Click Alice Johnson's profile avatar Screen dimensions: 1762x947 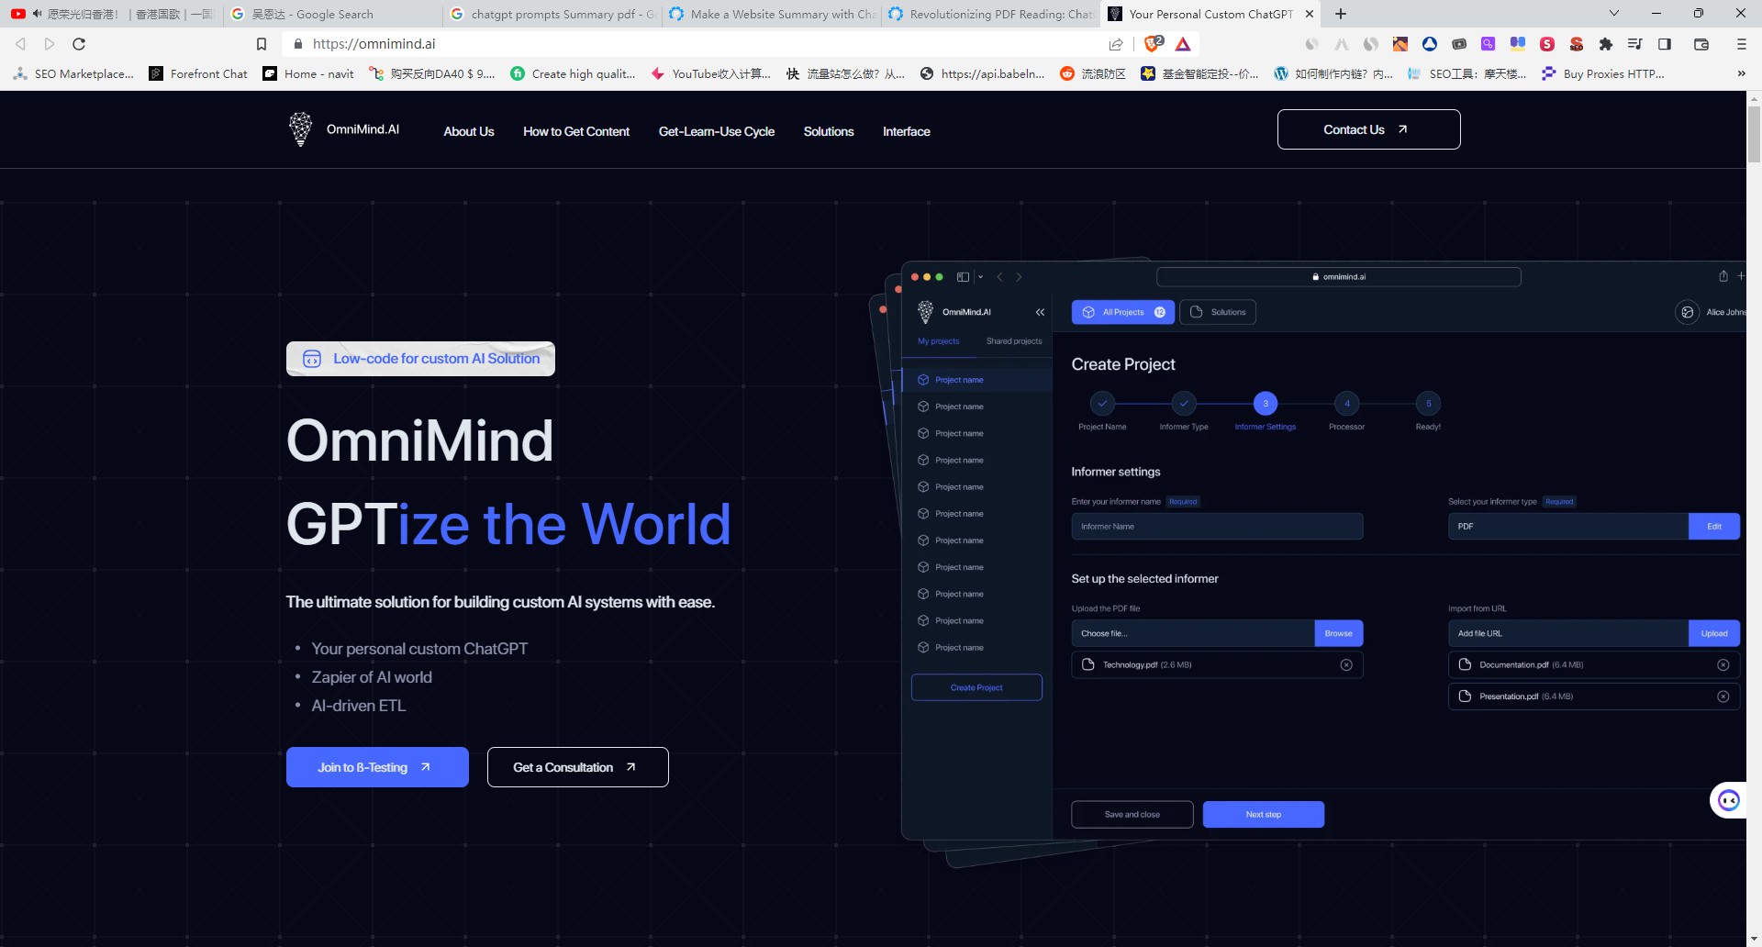pos(1688,312)
